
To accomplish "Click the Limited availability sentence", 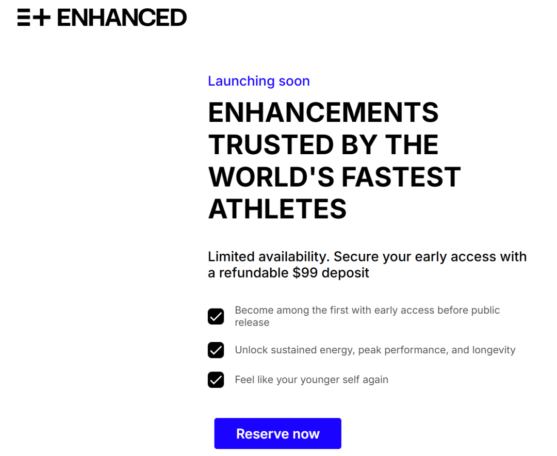I will [367, 265].
